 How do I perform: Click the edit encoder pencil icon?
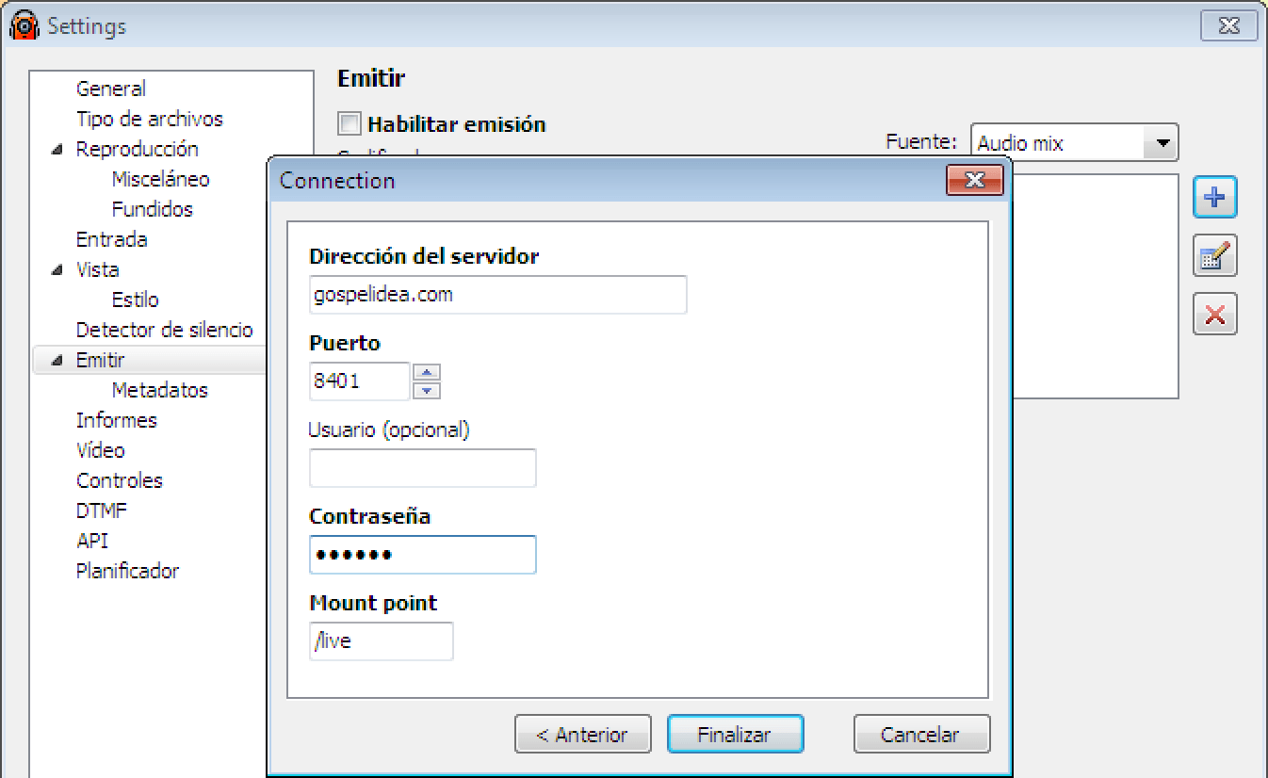pos(1214,256)
